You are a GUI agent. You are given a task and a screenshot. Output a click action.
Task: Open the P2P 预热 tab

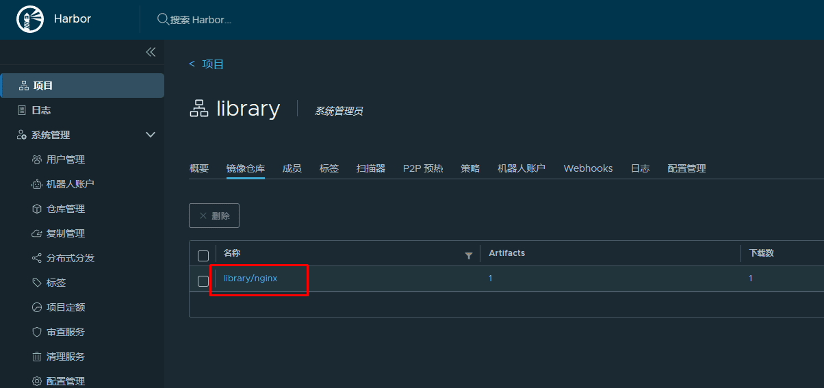click(423, 168)
